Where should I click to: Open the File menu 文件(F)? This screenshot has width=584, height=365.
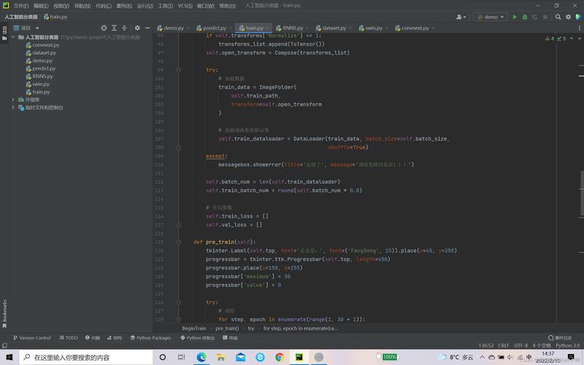21,6
